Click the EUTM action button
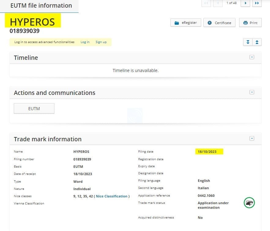The height and width of the screenshot is (231, 270). coord(34,109)
